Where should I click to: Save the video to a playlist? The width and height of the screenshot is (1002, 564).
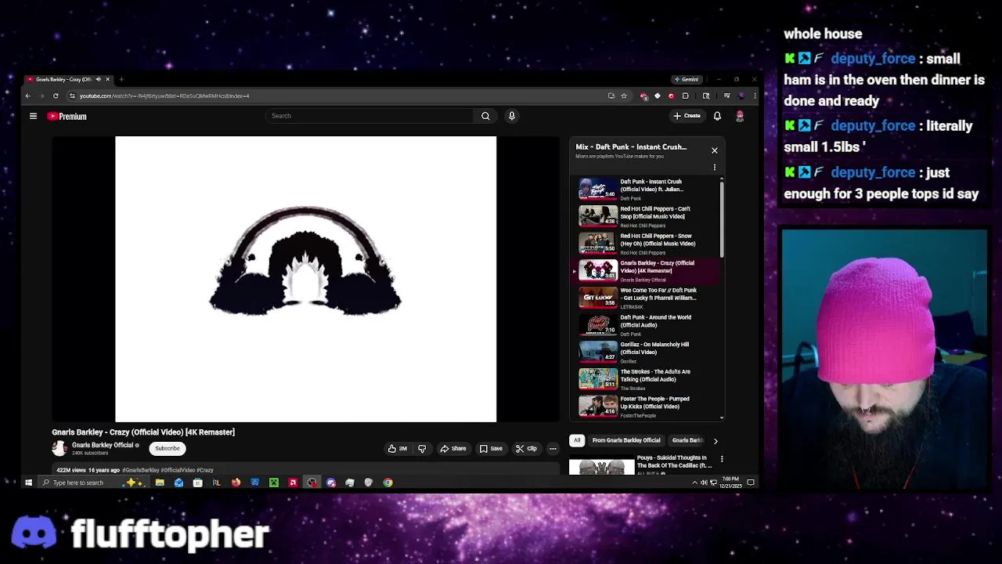492,449
